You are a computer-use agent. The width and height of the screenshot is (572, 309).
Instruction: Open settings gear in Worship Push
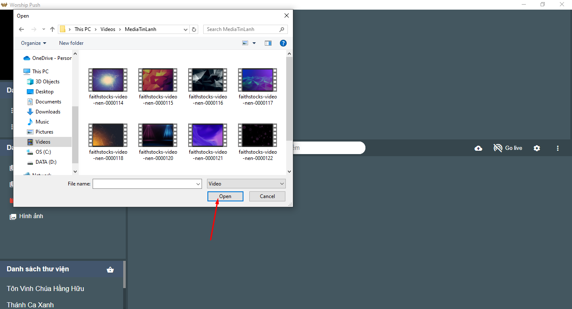[537, 148]
